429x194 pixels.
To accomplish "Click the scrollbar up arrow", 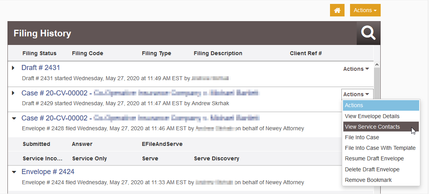I will [x=377, y=65].
